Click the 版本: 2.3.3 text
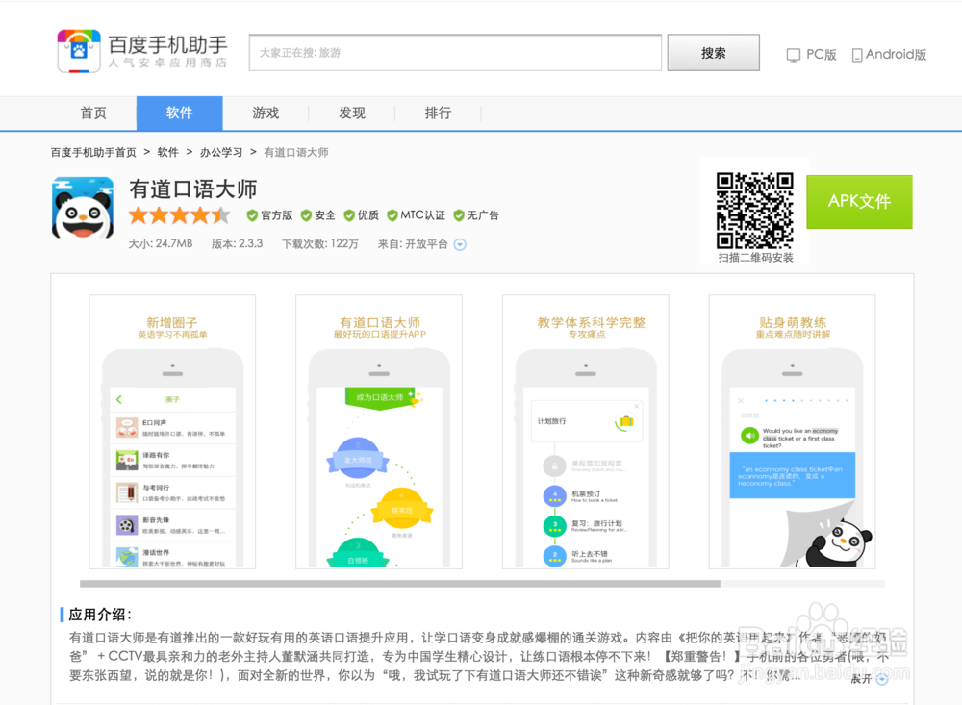Screen dimensions: 962x705 click(x=237, y=243)
